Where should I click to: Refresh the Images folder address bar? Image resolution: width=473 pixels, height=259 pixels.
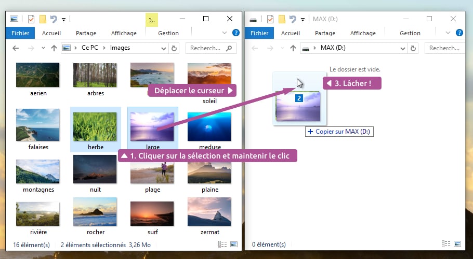pos(174,48)
